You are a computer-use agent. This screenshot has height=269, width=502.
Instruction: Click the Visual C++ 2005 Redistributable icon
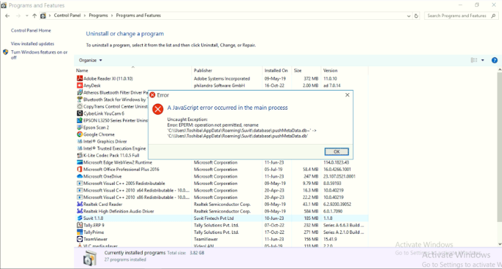(x=80, y=184)
